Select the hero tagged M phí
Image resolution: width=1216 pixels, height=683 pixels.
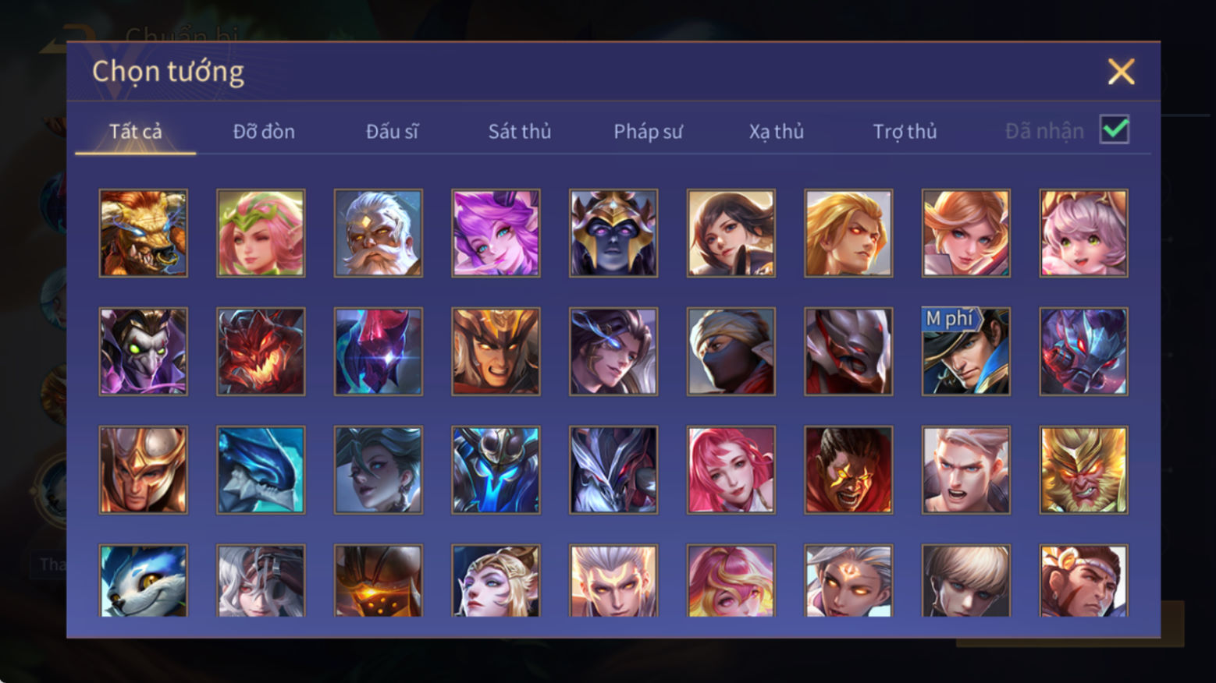pyautogui.click(x=966, y=352)
